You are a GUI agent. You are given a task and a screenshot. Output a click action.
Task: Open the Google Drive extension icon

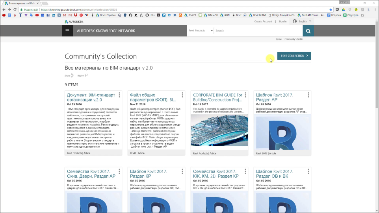point(344,10)
